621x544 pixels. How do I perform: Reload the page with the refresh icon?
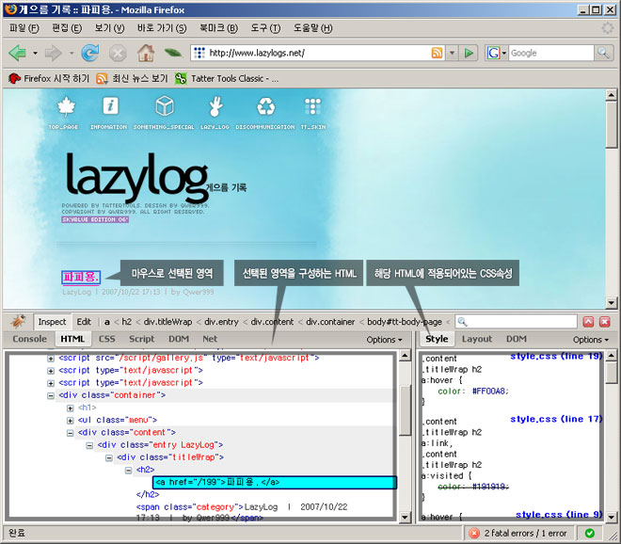point(90,53)
